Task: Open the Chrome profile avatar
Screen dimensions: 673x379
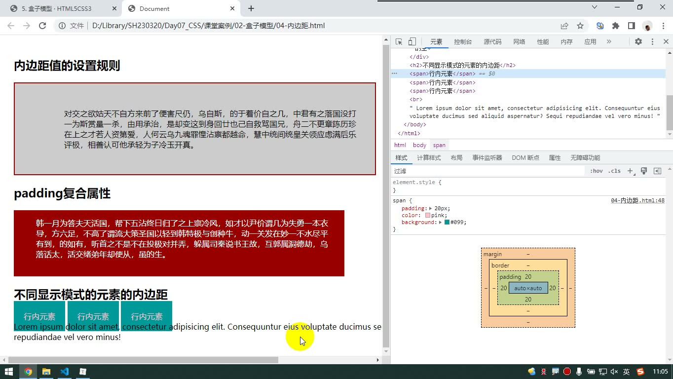Action: tap(647, 26)
